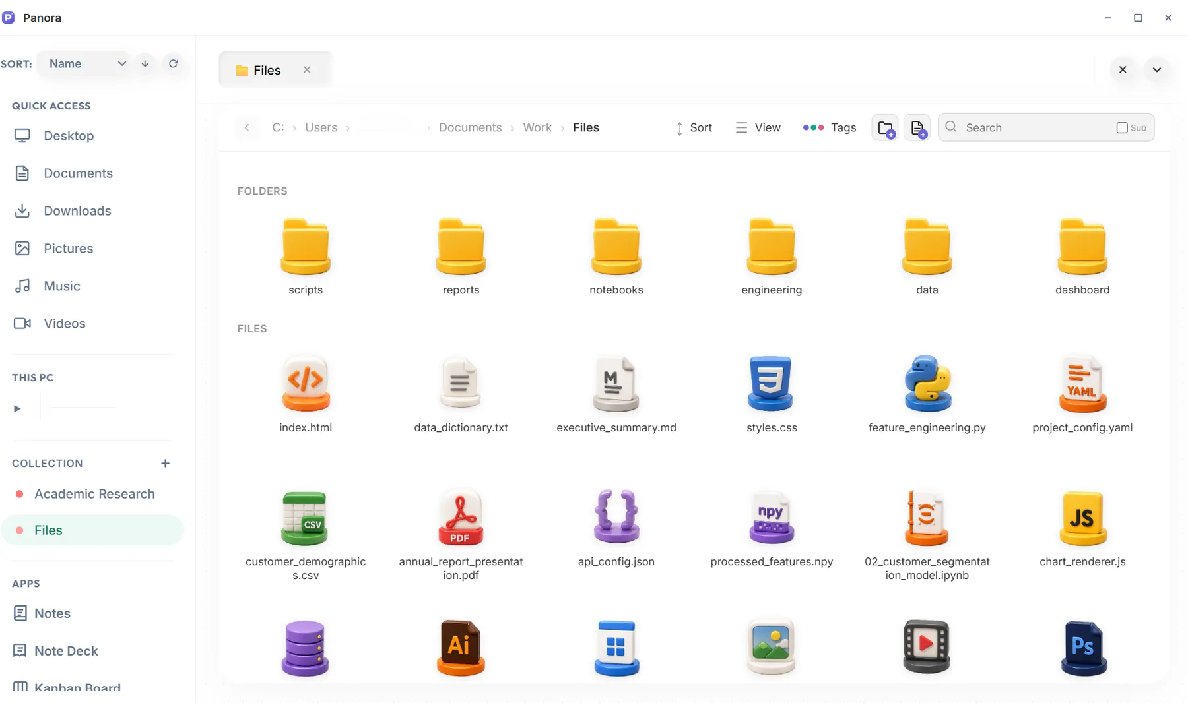
Task: Select the executive_summary.md file icon
Action: (616, 383)
